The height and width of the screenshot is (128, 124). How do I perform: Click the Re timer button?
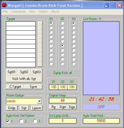(54, 107)
